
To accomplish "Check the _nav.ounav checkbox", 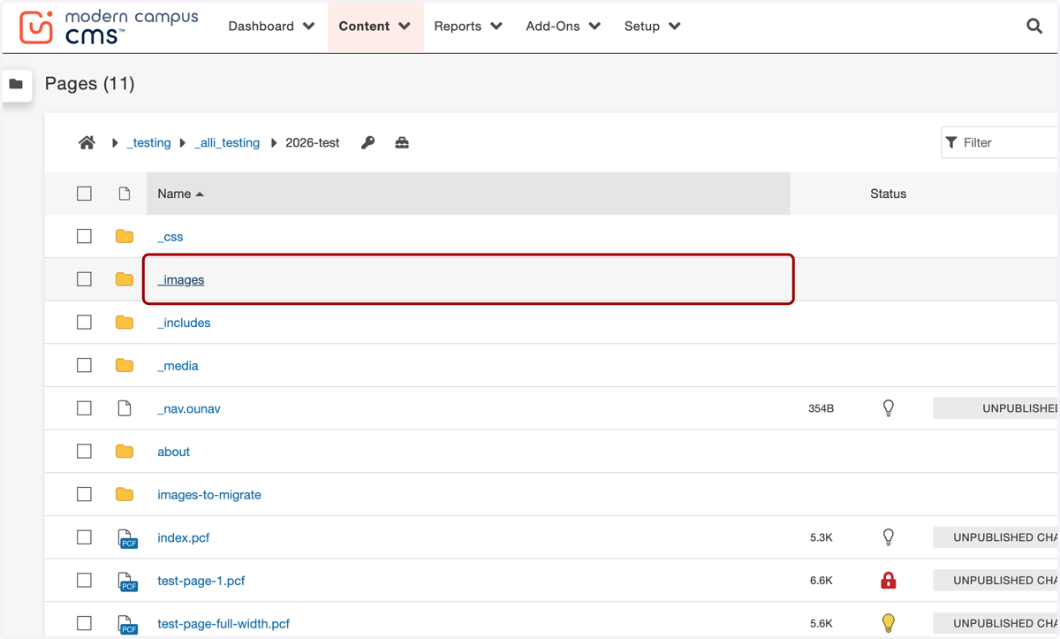I will (84, 408).
